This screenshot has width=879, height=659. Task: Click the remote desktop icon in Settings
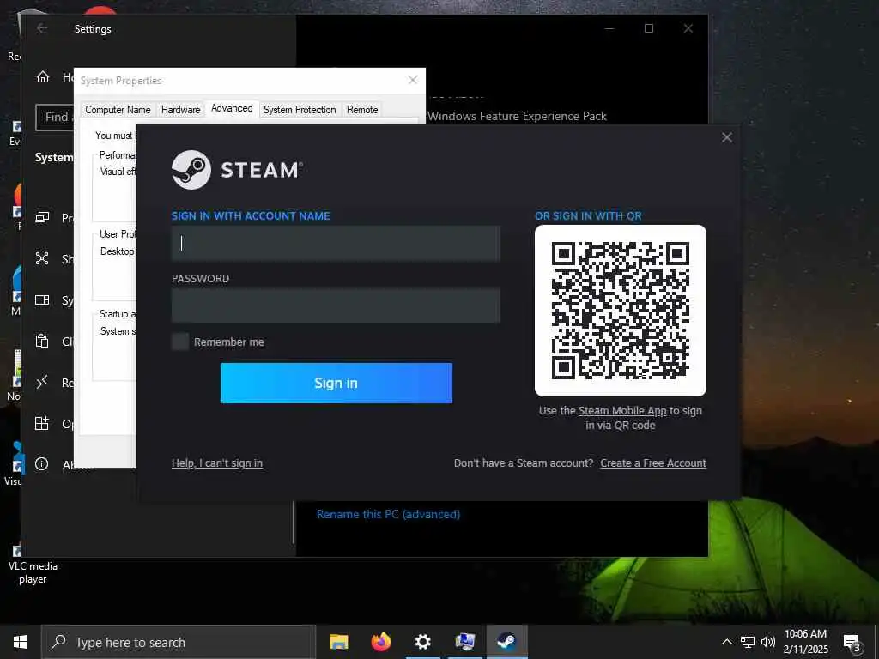(42, 382)
